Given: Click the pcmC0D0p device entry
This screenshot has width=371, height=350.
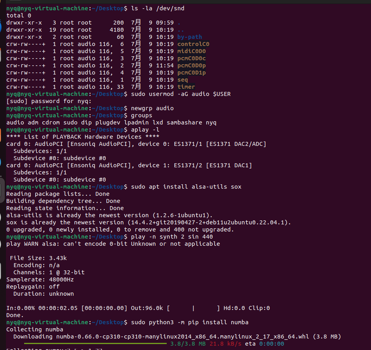Looking at the screenshot, I should pyautogui.click(x=191, y=65).
